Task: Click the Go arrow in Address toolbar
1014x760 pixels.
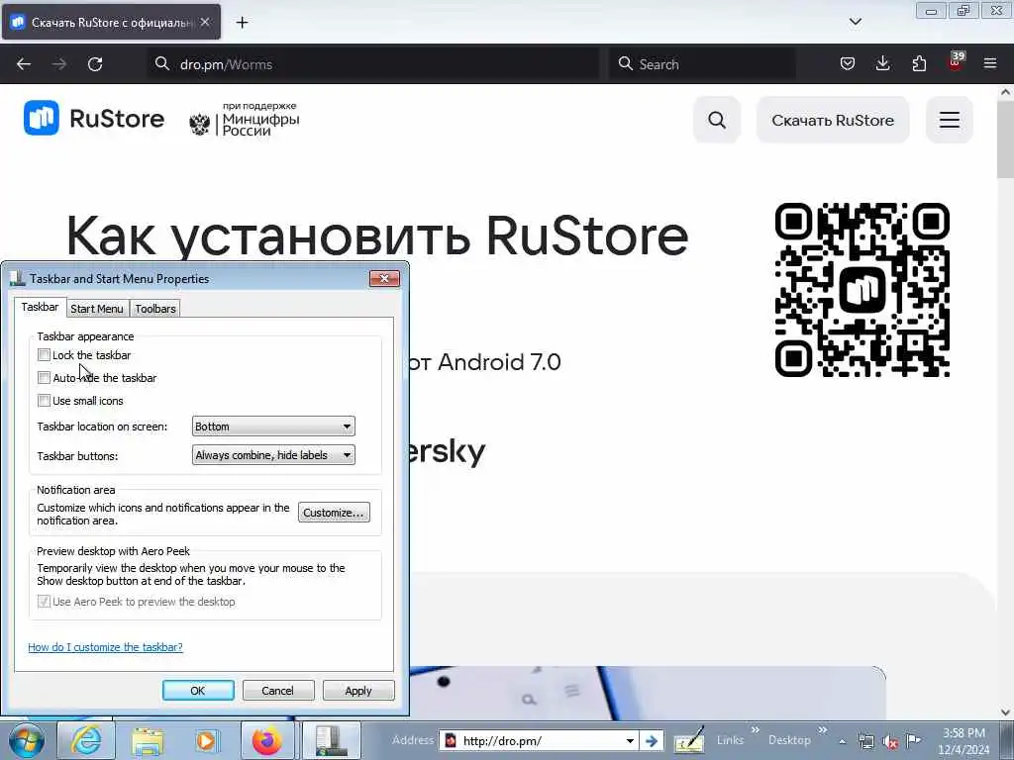Action: pyautogui.click(x=652, y=740)
